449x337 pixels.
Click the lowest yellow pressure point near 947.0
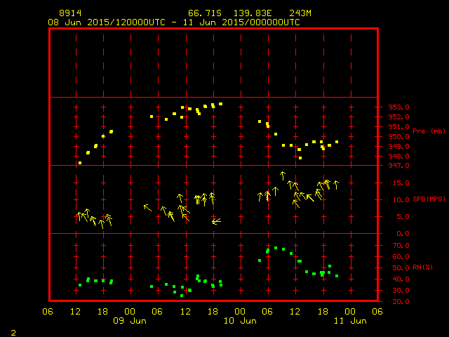pyautogui.click(x=80, y=163)
